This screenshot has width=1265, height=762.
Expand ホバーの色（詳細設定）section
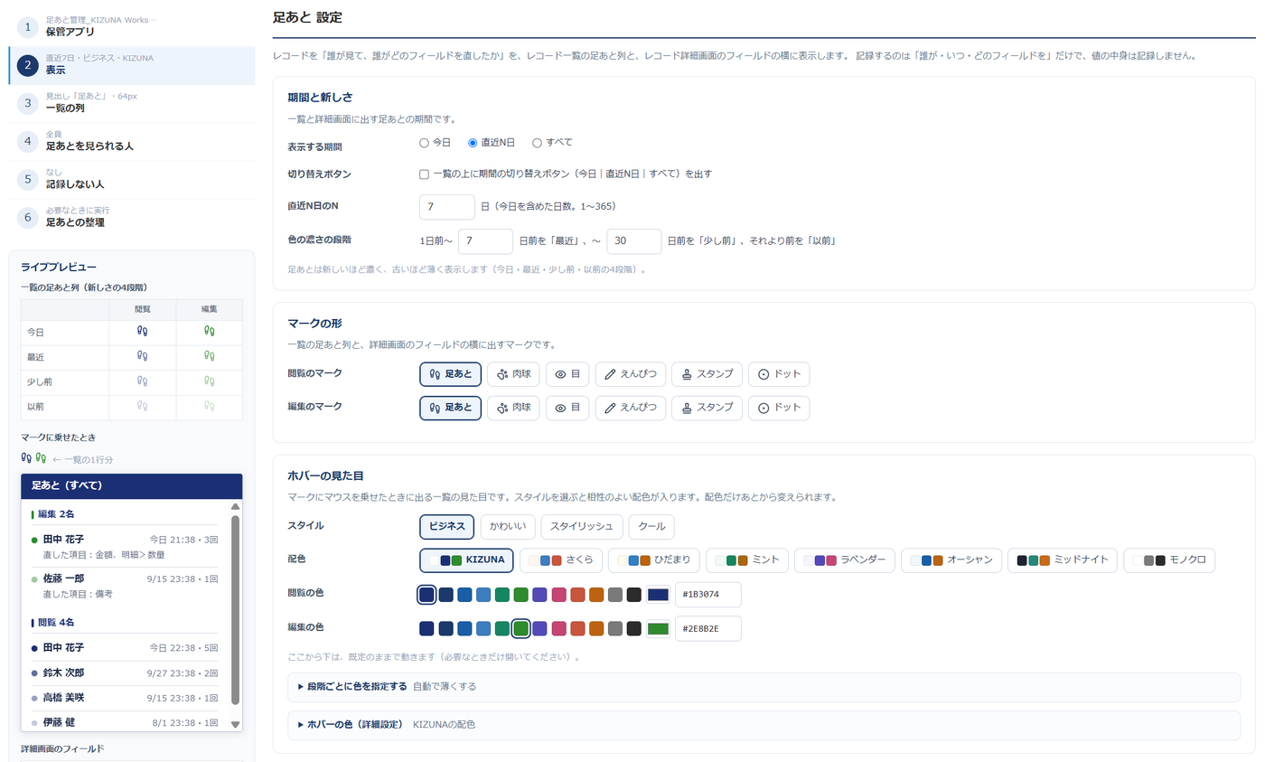point(764,725)
